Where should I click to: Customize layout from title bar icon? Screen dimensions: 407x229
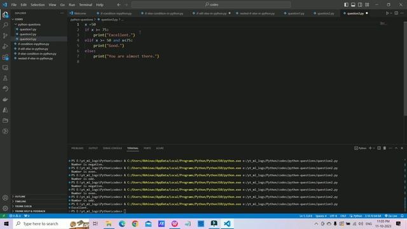point(367,4)
